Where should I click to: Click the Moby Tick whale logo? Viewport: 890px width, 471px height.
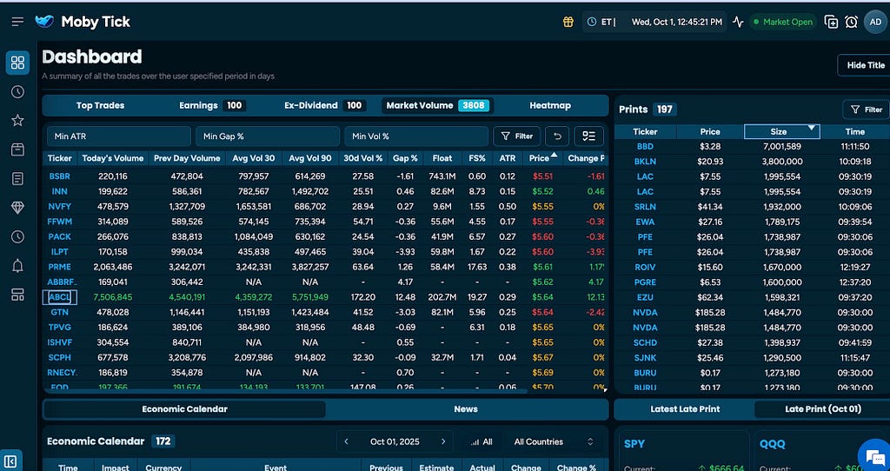pyautogui.click(x=44, y=22)
